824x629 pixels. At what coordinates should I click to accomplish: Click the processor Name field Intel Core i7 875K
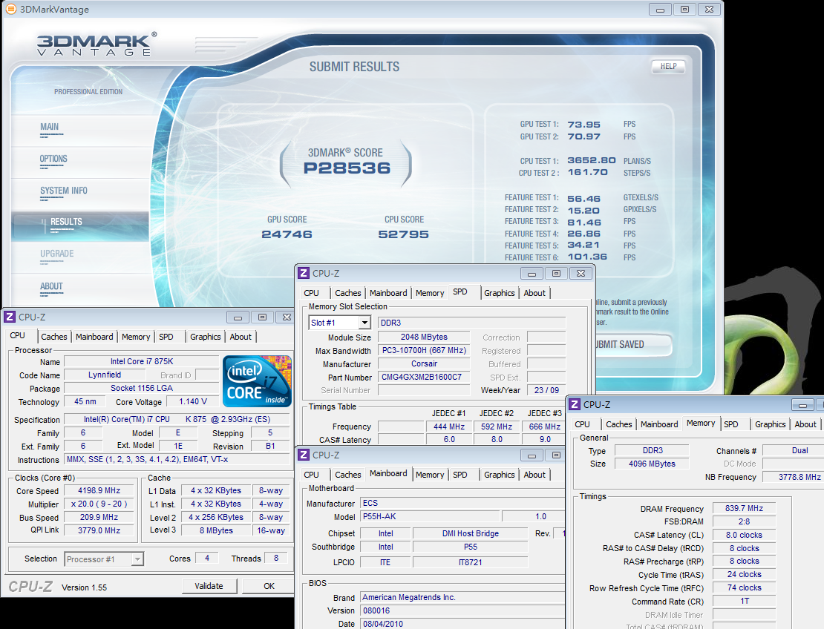pyautogui.click(x=141, y=362)
